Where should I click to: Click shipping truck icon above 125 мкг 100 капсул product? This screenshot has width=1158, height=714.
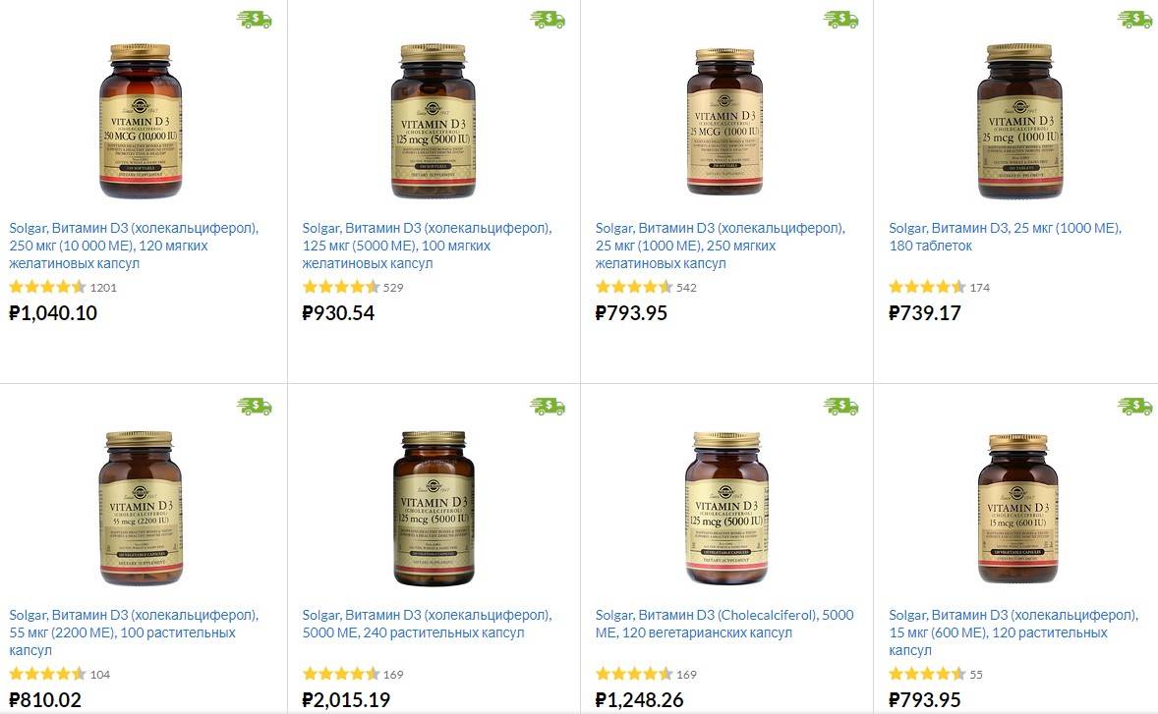click(x=548, y=20)
